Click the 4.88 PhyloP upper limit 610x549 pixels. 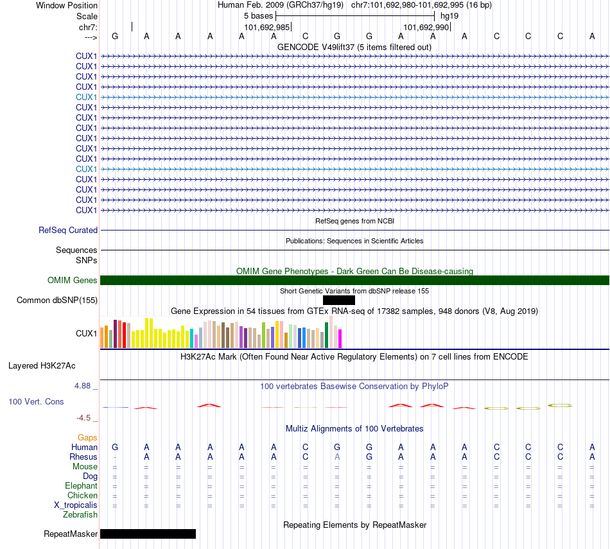coord(82,385)
